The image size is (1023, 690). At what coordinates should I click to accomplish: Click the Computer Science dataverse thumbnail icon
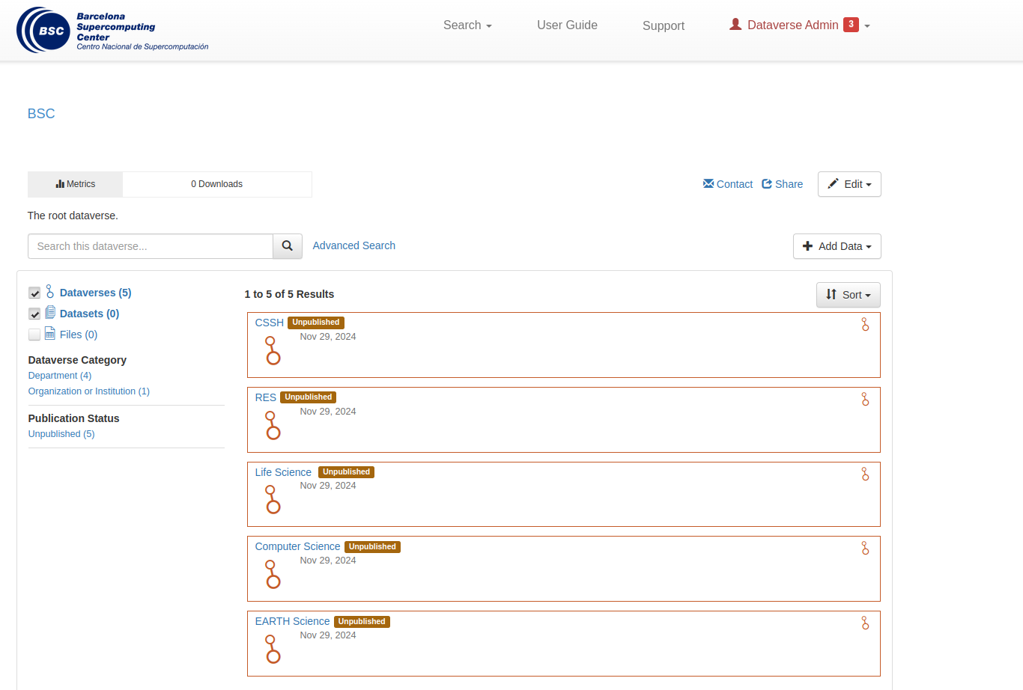pos(273,574)
